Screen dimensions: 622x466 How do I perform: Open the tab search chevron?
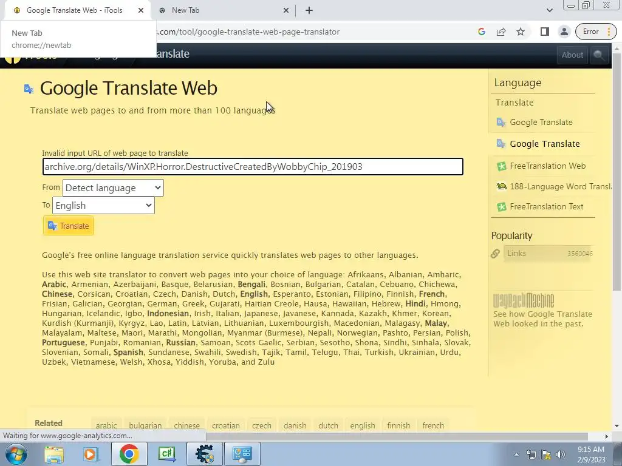549,10
